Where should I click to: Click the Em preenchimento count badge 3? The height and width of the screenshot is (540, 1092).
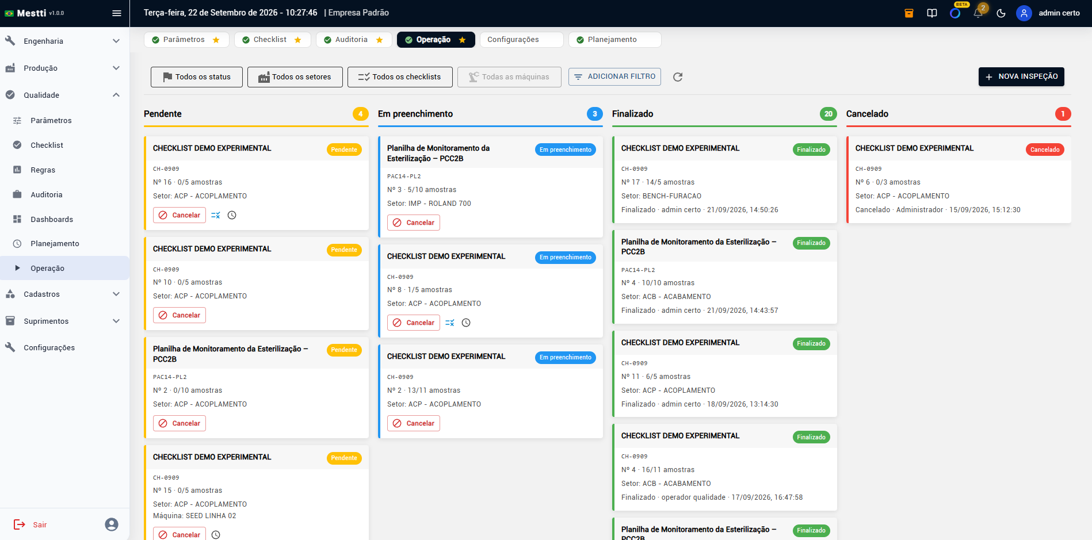point(595,114)
